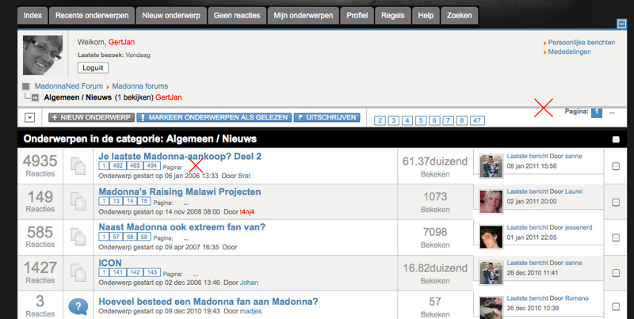Go to category page 8
This screenshot has height=319, width=634.
pyautogui.click(x=462, y=120)
